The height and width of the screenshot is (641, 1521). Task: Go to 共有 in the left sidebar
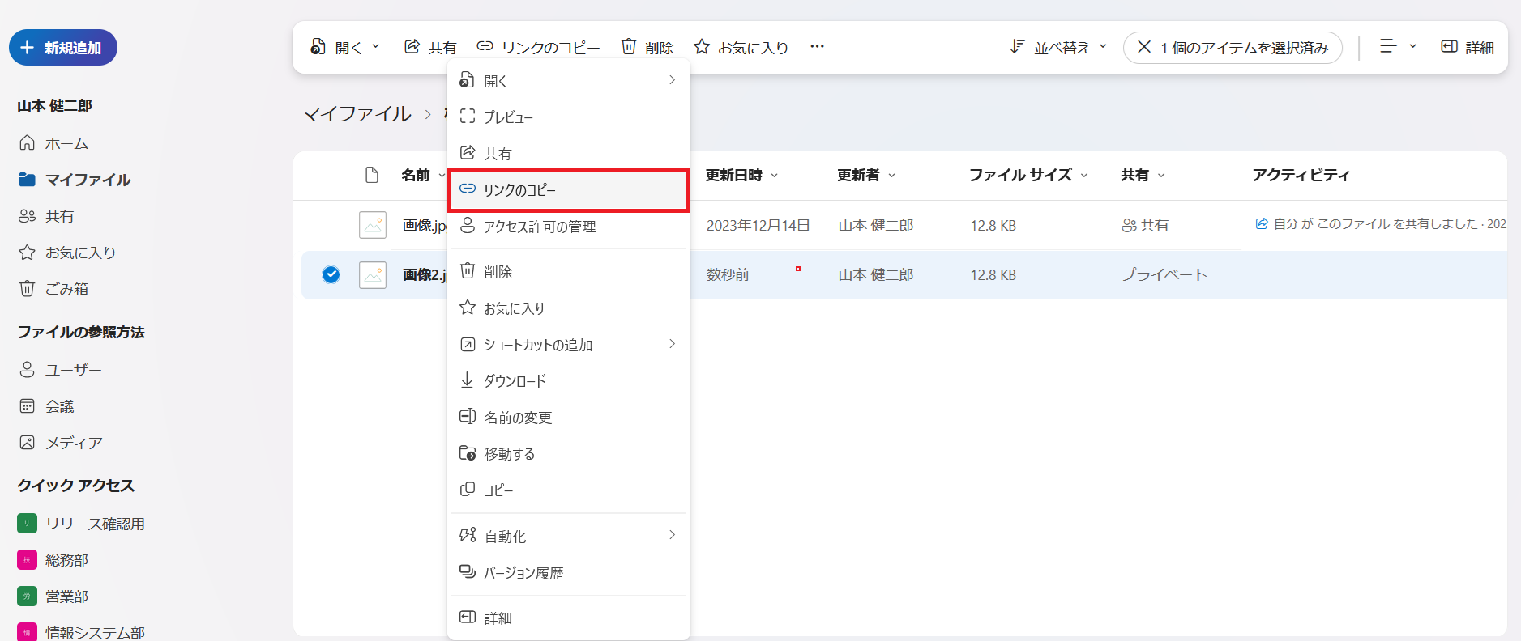(x=46, y=216)
